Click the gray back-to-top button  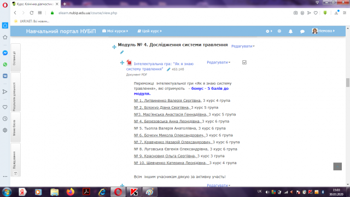337,166
